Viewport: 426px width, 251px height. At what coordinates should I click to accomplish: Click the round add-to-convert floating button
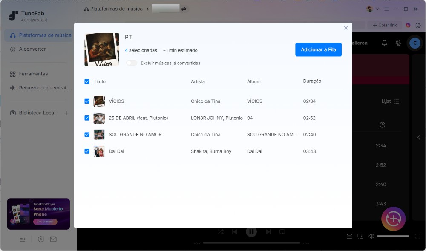[393, 219]
